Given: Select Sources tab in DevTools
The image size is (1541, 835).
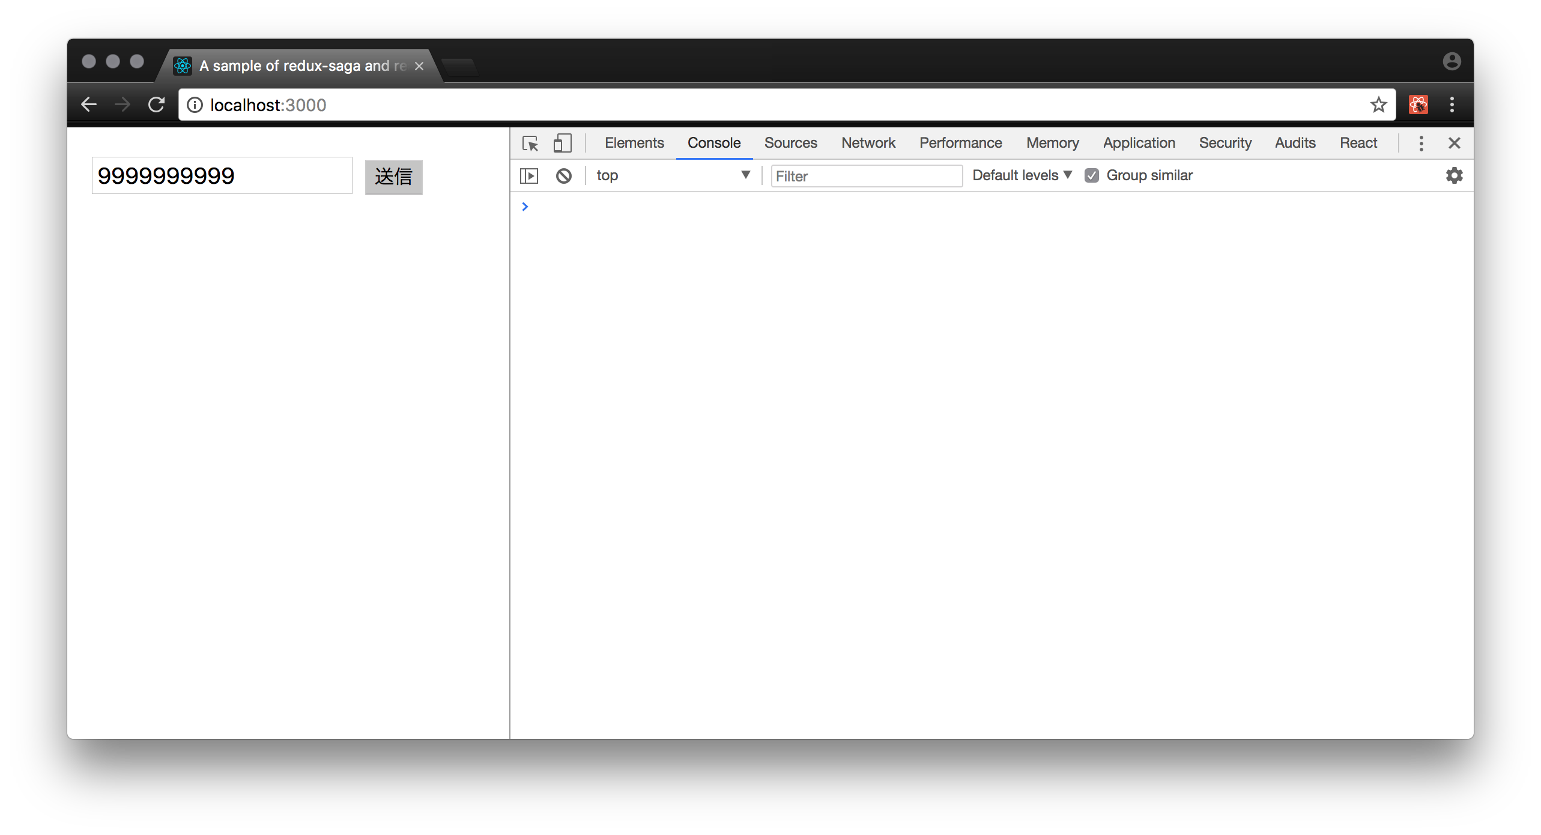Looking at the screenshot, I should click(x=790, y=143).
